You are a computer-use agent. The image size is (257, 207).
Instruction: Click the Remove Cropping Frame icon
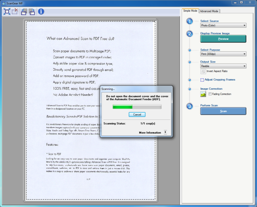click(x=15, y=12)
